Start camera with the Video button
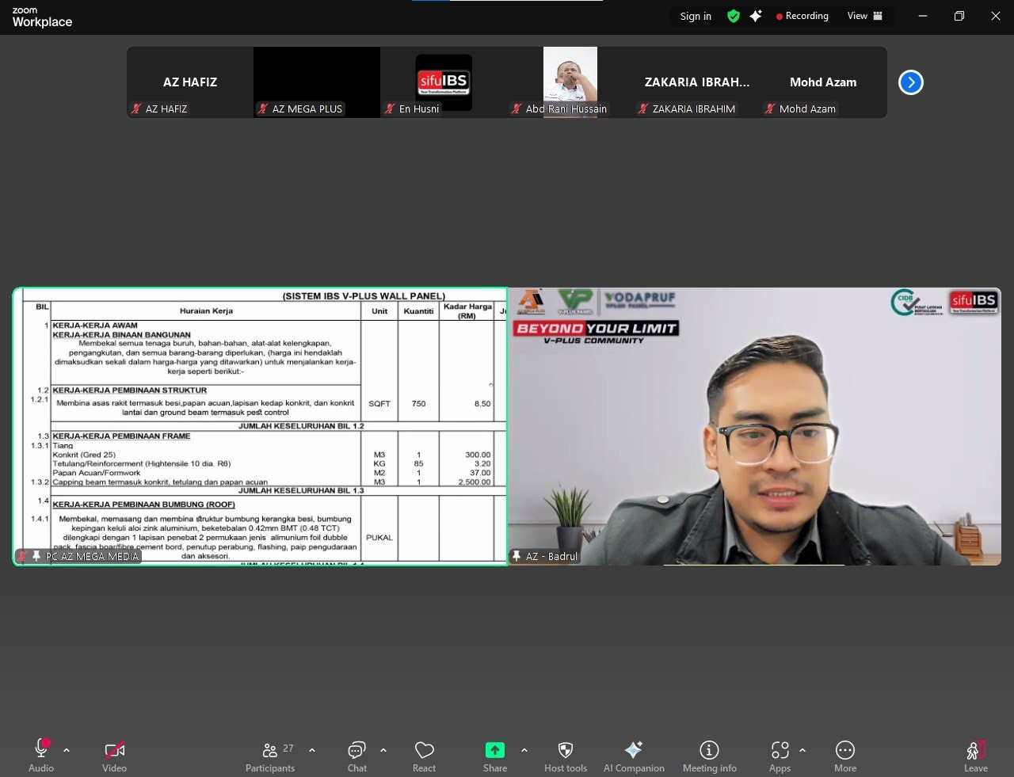 pyautogui.click(x=114, y=756)
